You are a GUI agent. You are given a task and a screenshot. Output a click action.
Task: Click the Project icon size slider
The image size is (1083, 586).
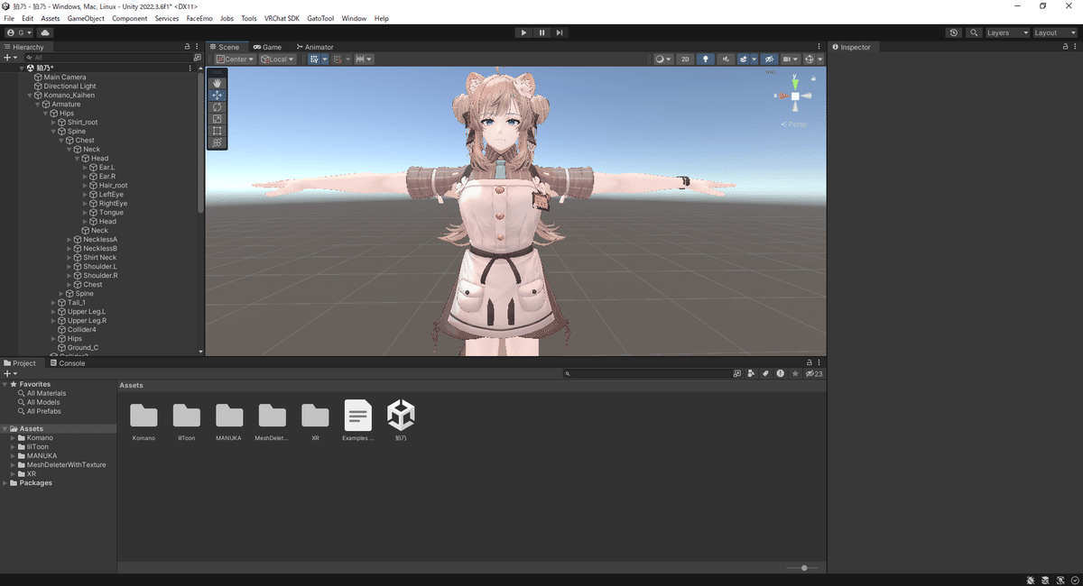pyautogui.click(x=801, y=568)
